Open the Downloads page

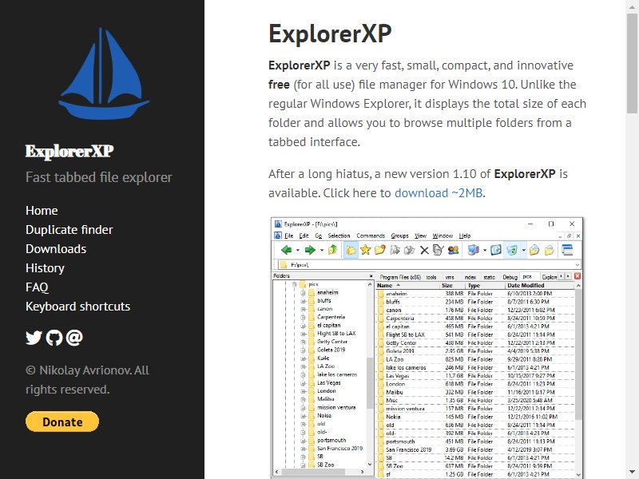tap(56, 249)
